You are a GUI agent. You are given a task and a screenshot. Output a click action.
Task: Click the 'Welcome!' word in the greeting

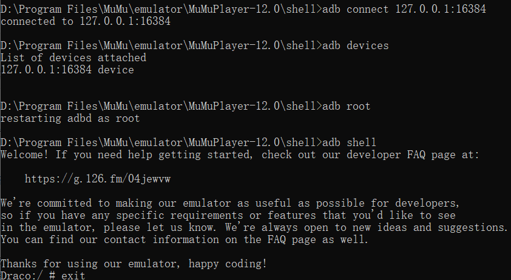25,155
